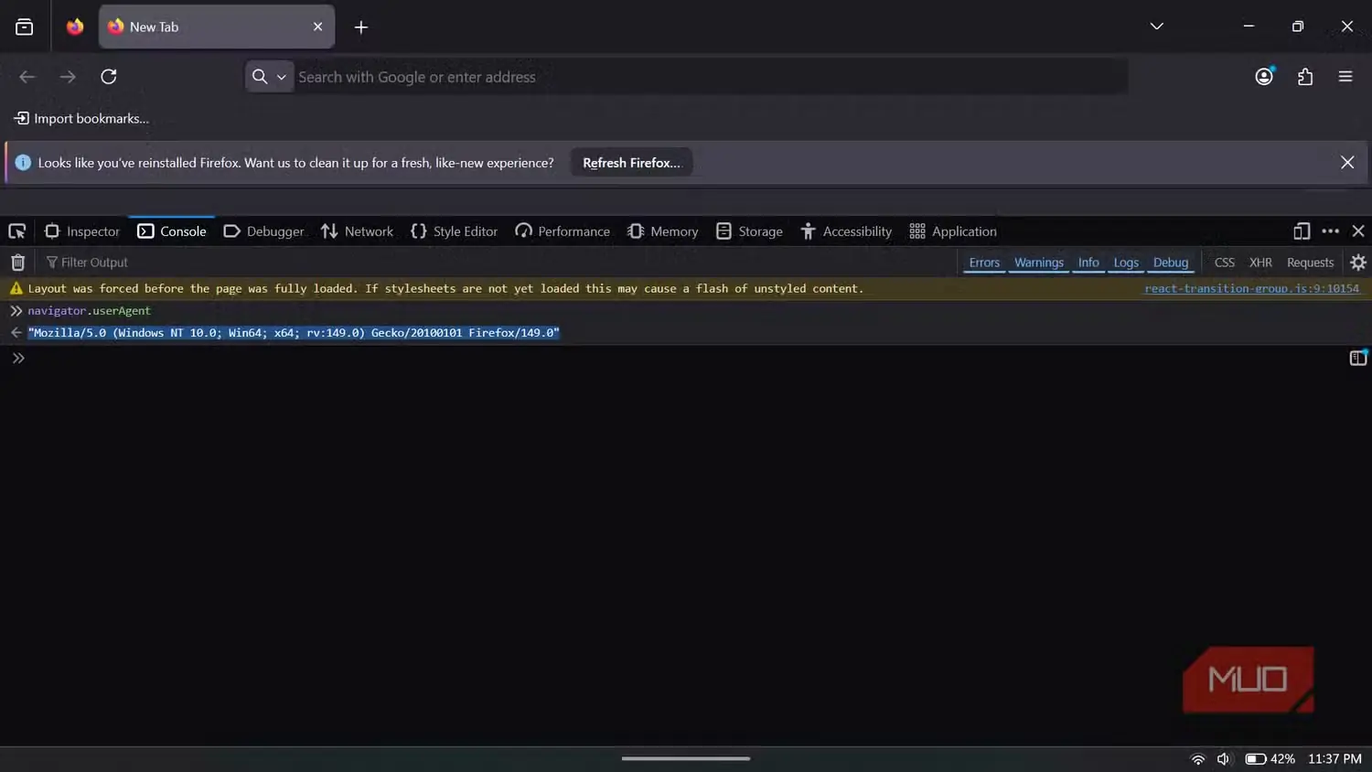
Task: Open the Firefox View button
Action: point(25,27)
